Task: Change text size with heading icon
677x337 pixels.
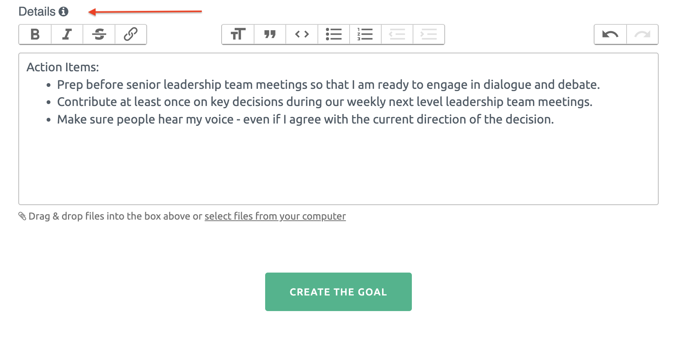Action: [x=238, y=34]
